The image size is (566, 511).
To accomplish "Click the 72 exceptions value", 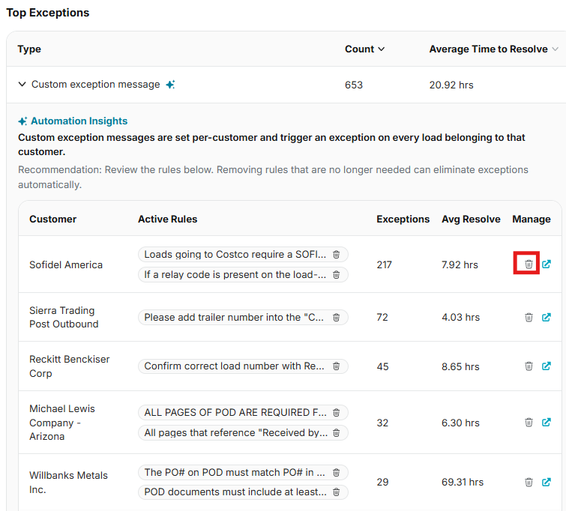I will (382, 317).
